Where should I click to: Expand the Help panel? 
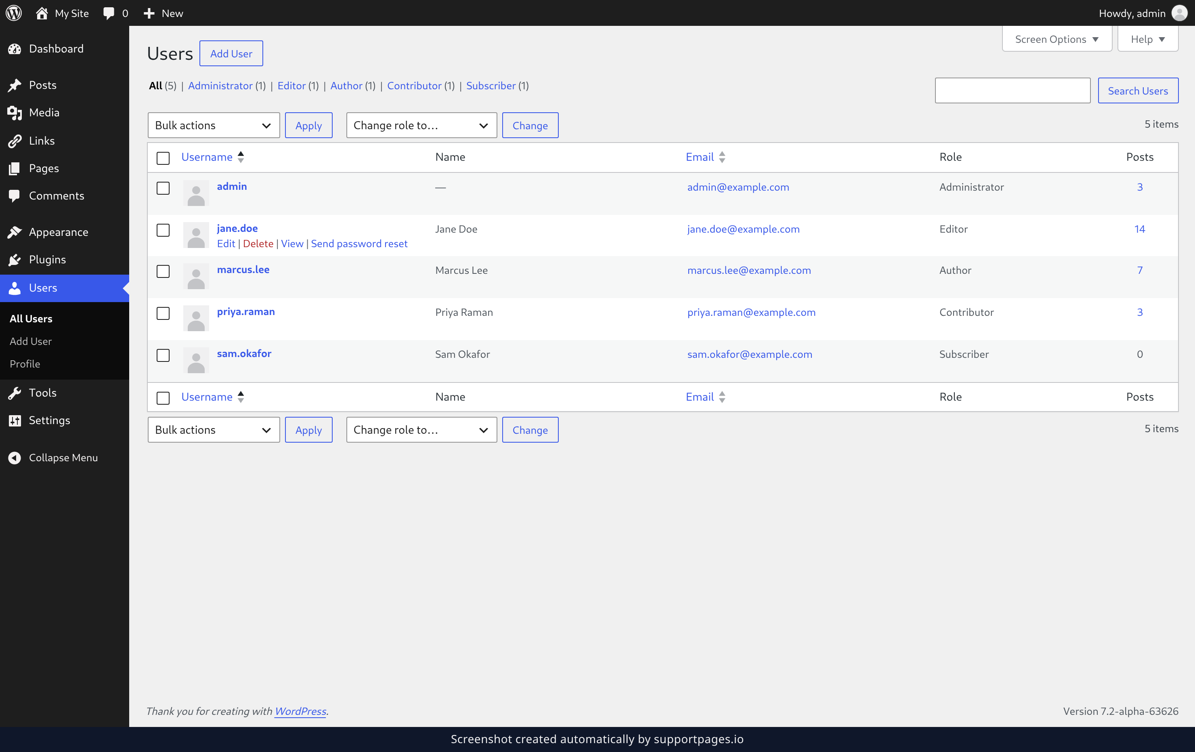click(x=1148, y=39)
